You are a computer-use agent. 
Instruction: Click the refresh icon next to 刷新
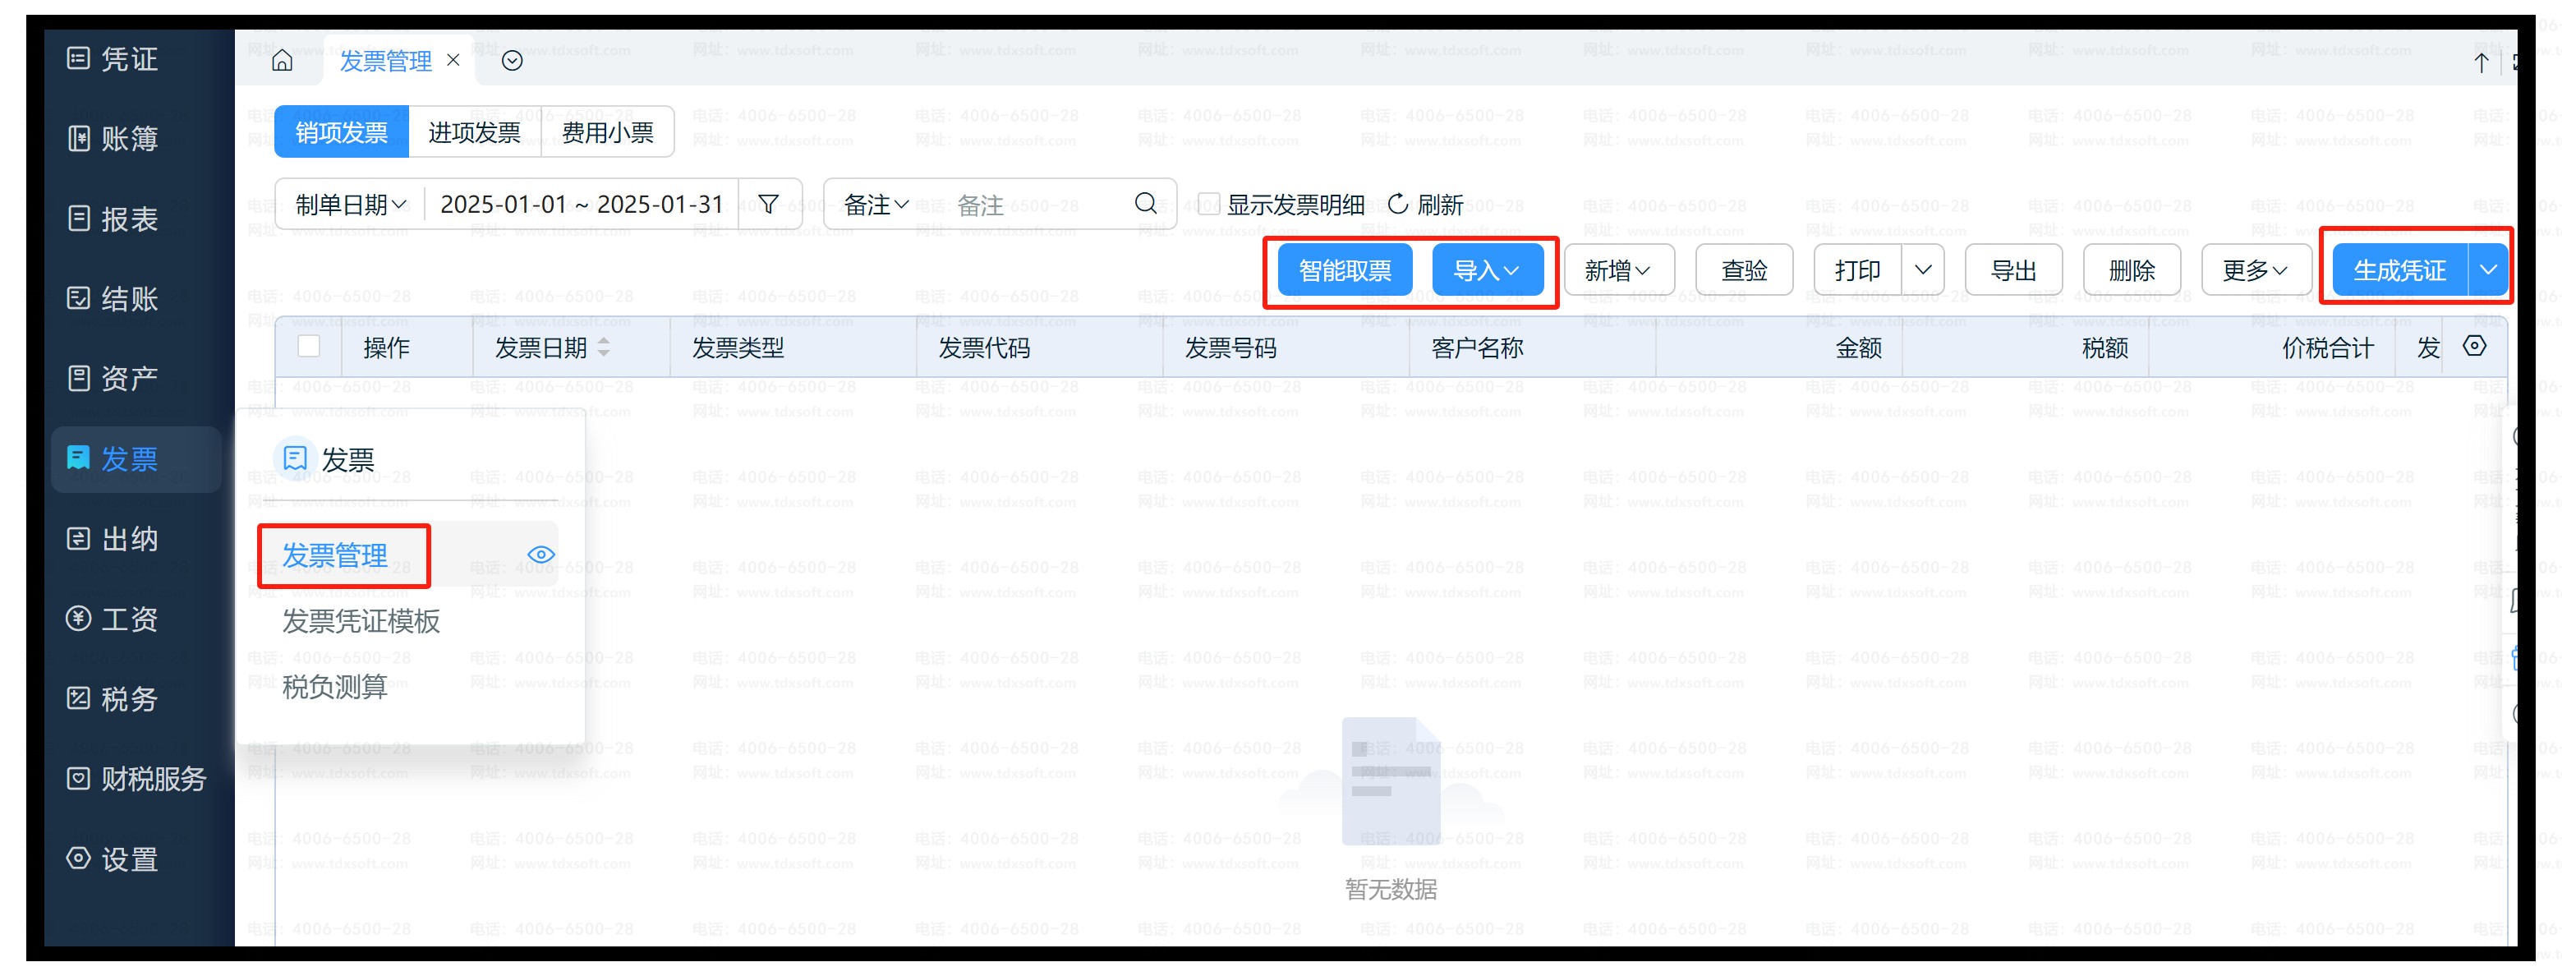[1397, 204]
